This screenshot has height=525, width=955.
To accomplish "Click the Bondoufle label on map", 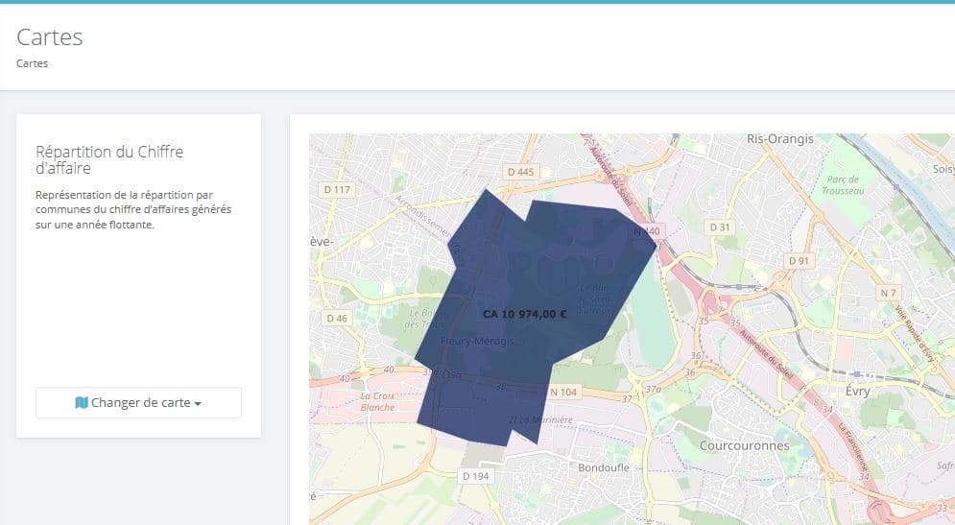I will point(604,467).
